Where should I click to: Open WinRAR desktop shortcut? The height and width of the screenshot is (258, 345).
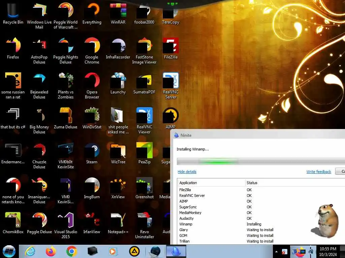click(118, 13)
